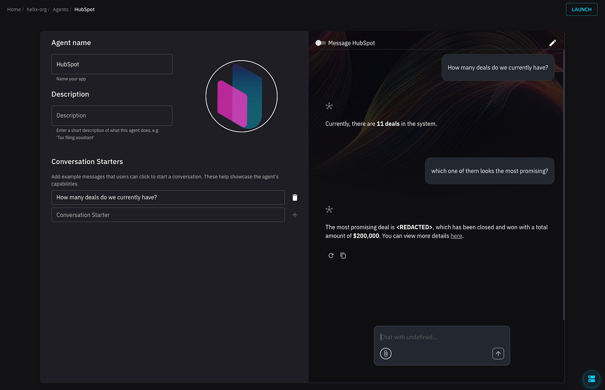Focus the Description input field
The width and height of the screenshot is (605, 390).
point(112,115)
